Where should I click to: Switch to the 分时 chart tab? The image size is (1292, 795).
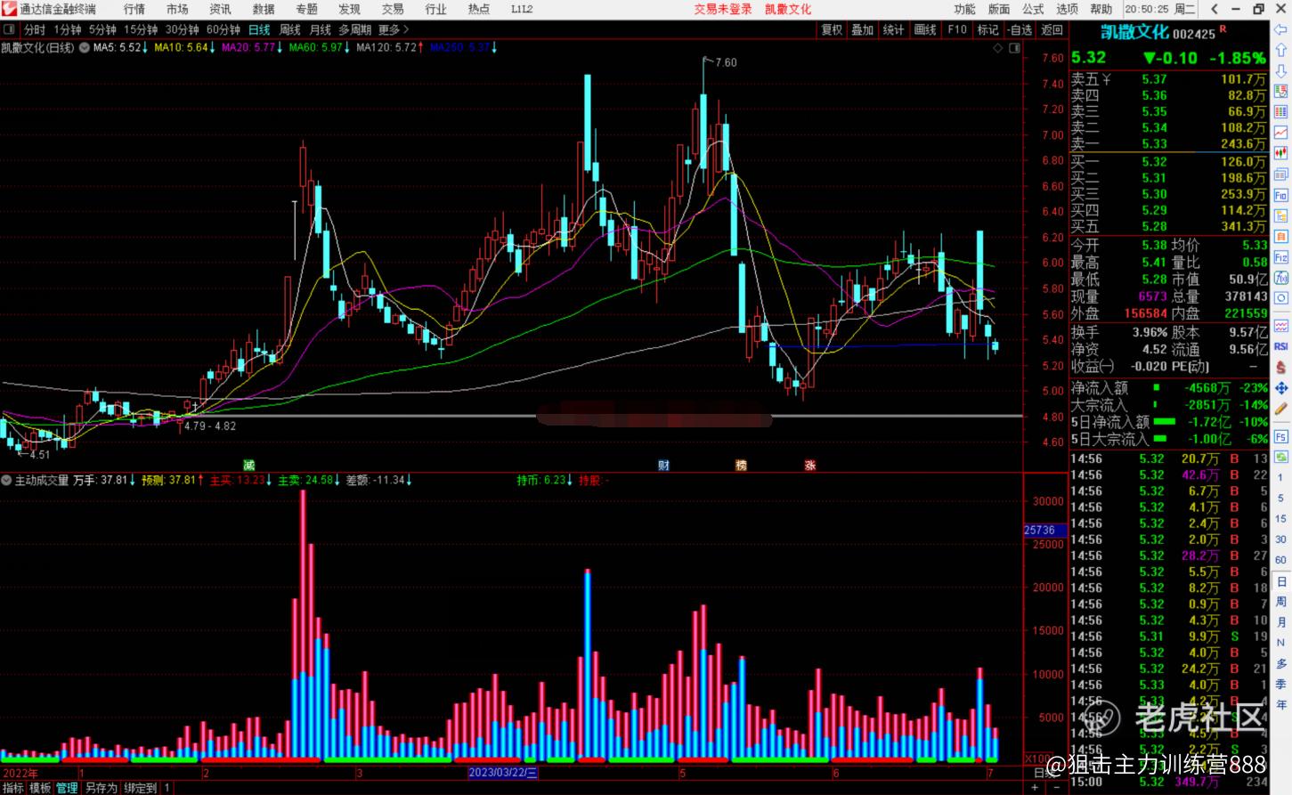coord(35,29)
